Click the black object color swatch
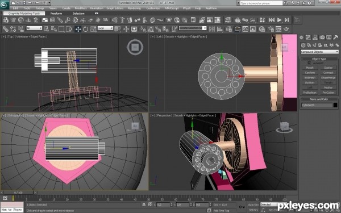Image resolution: width=341 pixels, height=213 pixels. (335, 105)
